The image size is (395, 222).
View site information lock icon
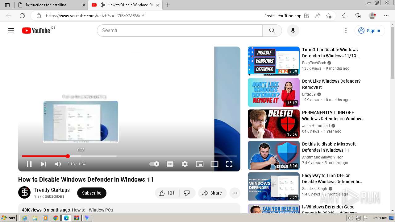39,16
